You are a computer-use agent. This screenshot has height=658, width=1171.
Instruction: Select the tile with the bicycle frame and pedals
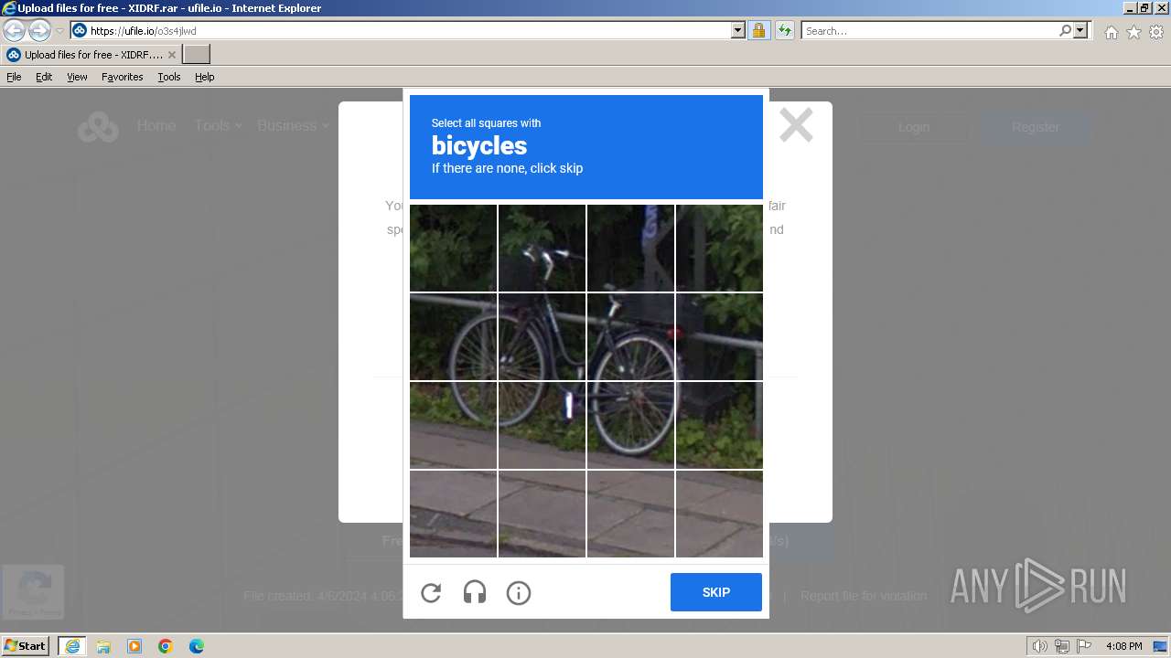pos(542,336)
